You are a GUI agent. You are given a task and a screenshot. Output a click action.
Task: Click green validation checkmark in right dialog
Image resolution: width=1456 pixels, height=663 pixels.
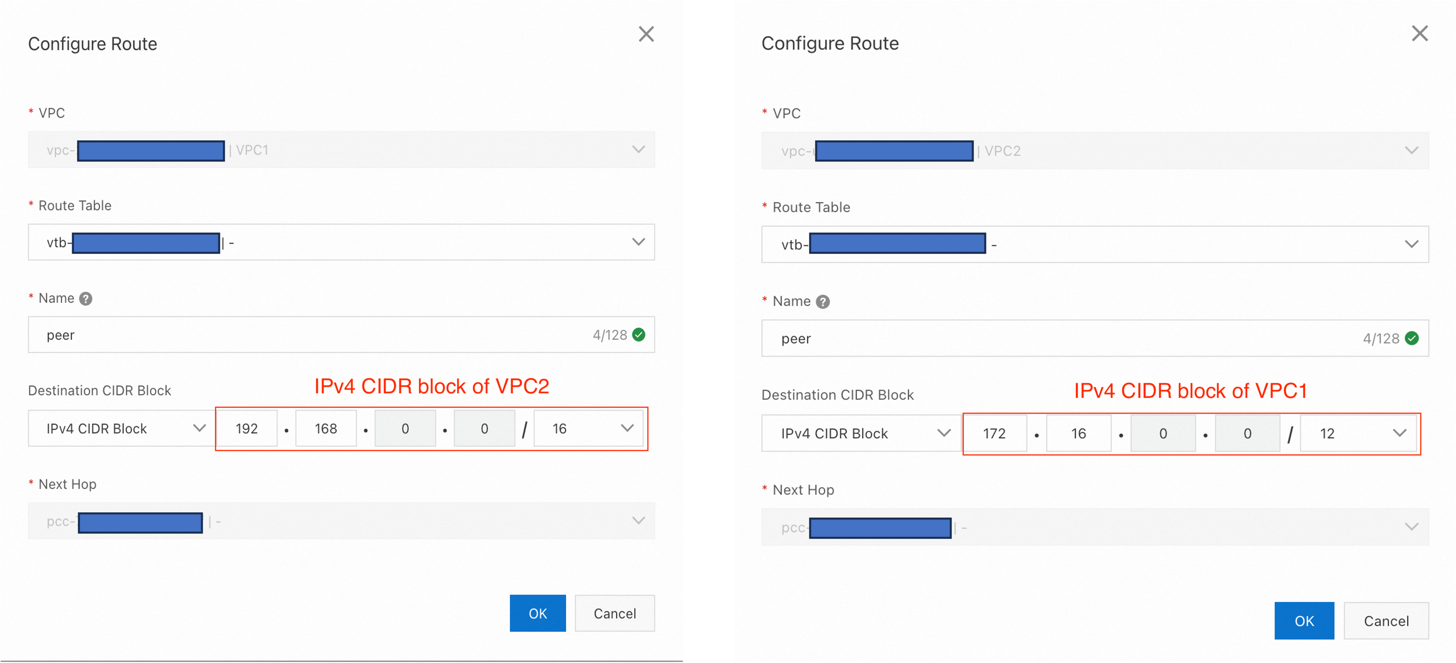tap(1412, 338)
